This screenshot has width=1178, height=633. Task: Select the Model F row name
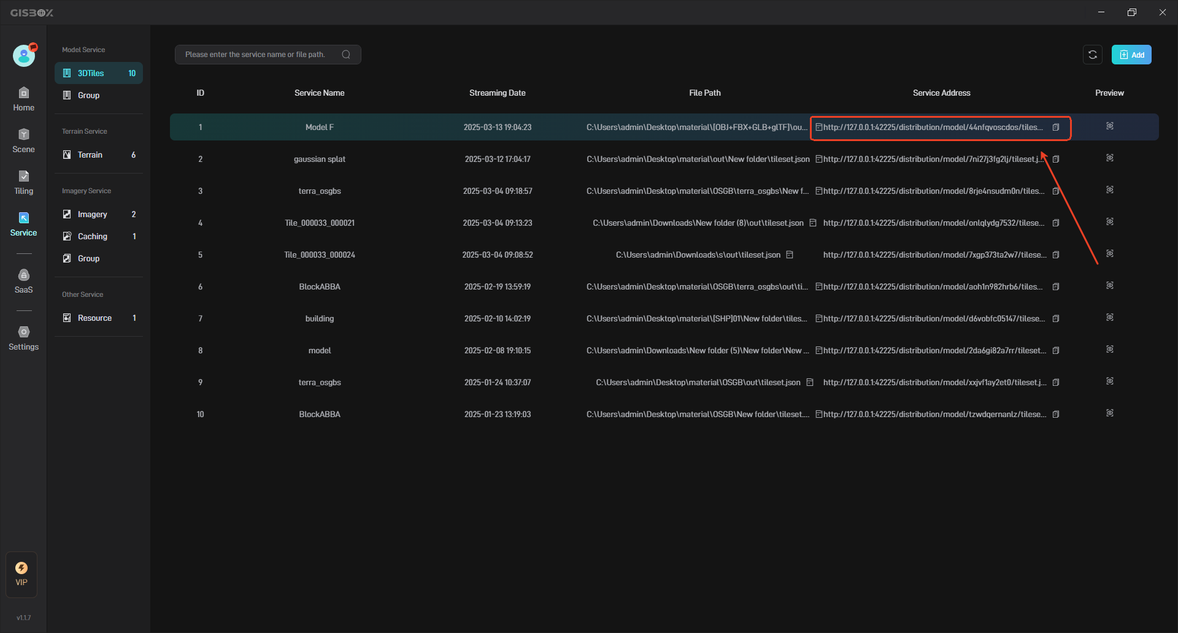click(320, 127)
